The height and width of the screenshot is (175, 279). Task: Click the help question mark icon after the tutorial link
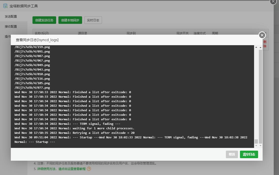[89, 169]
